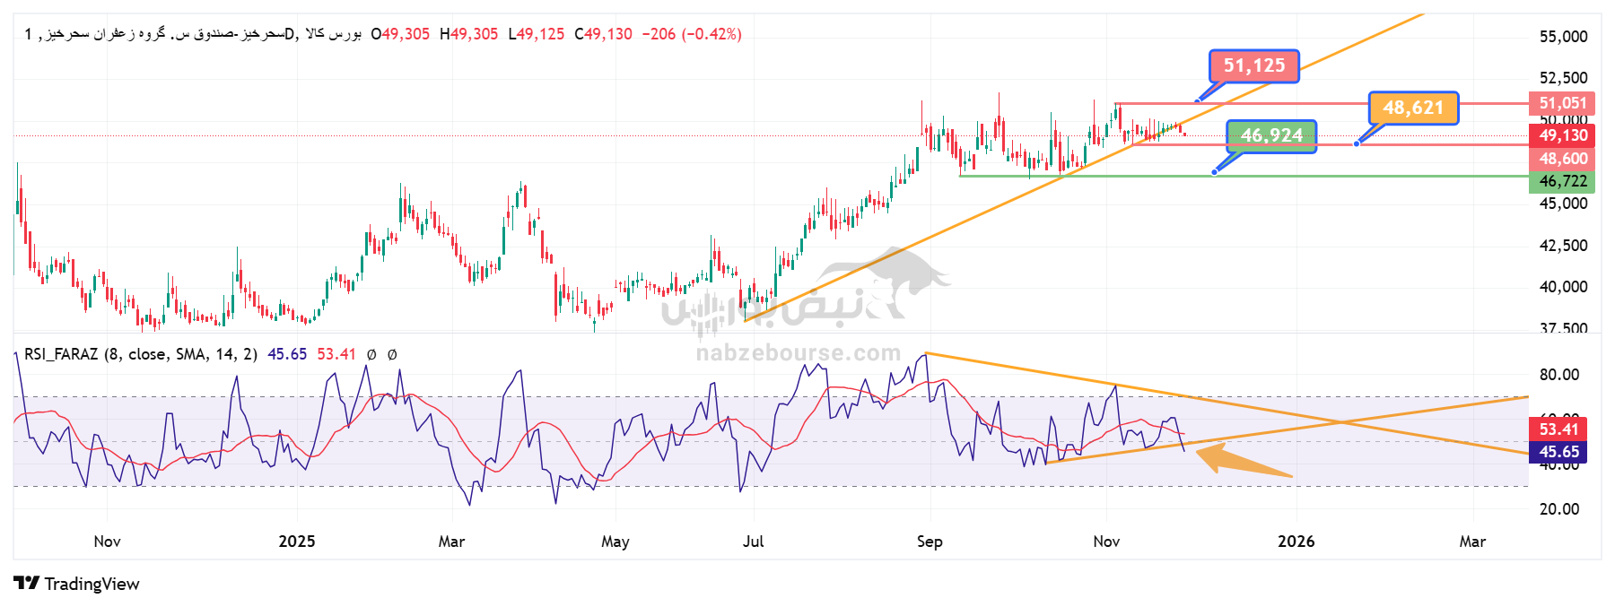Click the red 53.41 RSI axis label
The width and height of the screenshot is (1615, 607).
[1558, 429]
